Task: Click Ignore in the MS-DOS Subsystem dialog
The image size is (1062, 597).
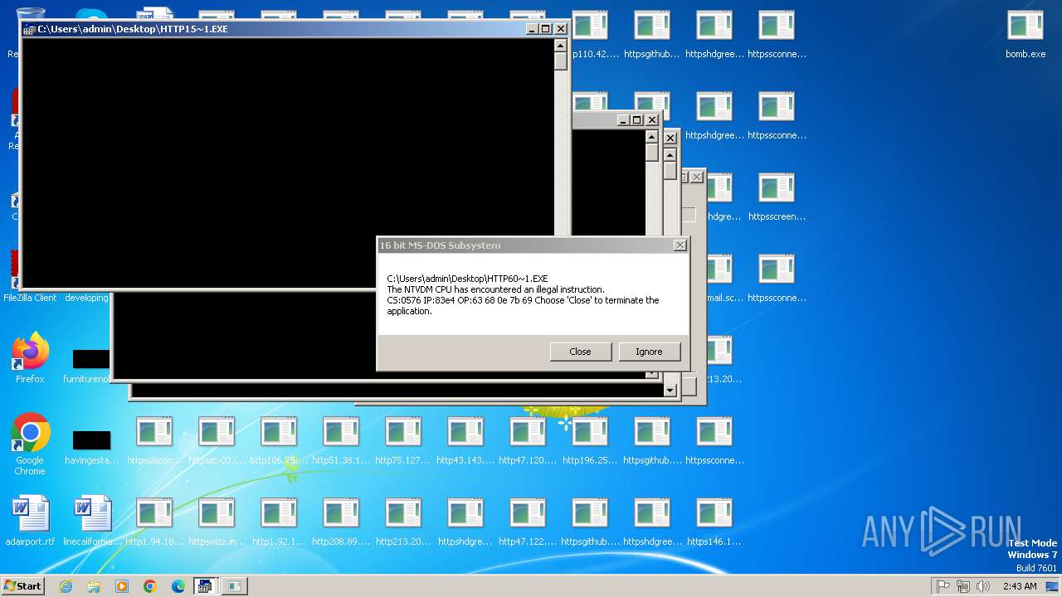Action: click(x=649, y=352)
